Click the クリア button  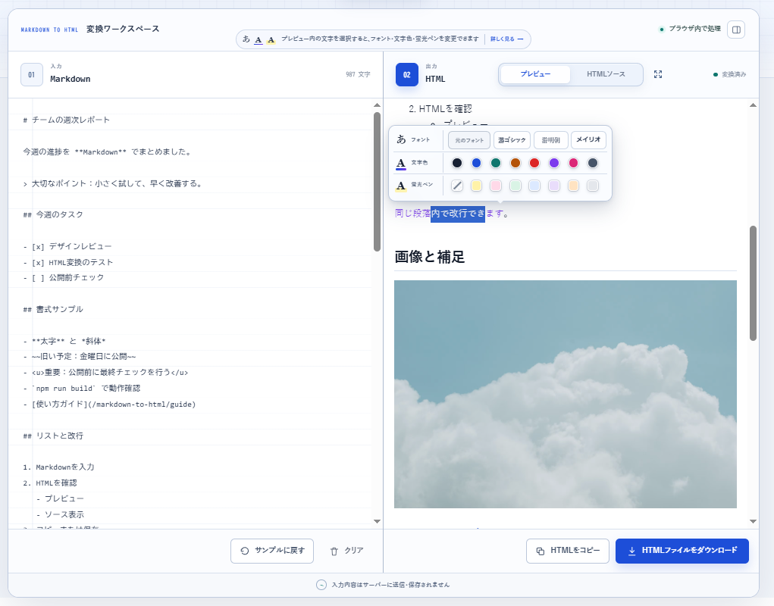[346, 551]
